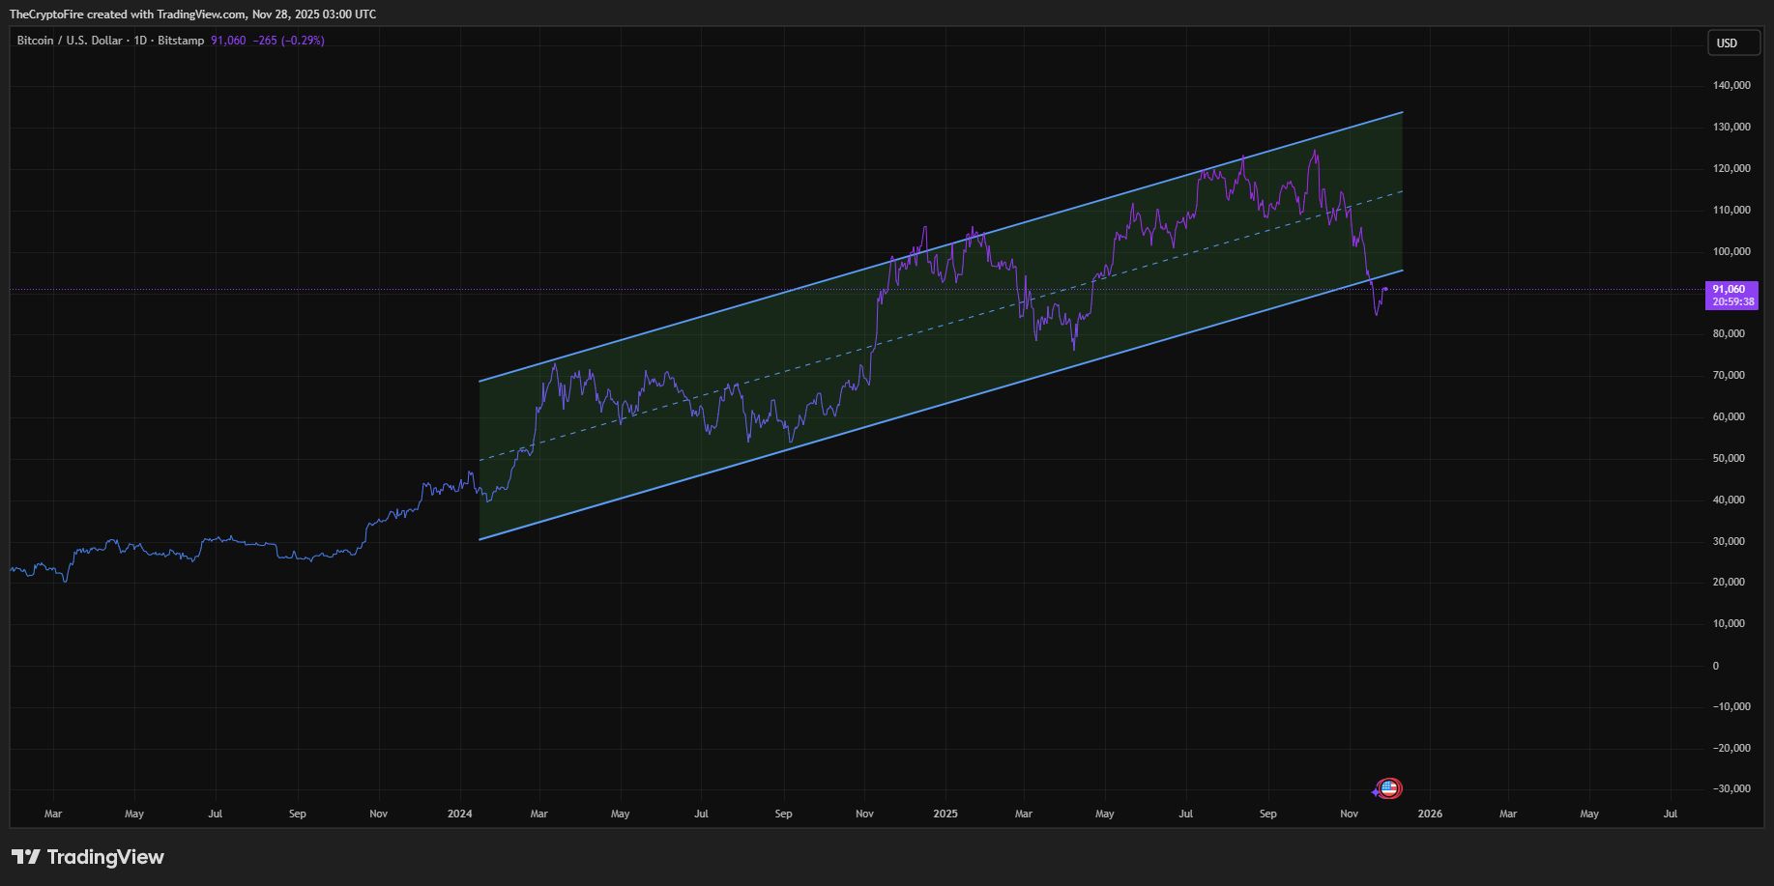1774x886 pixels.
Task: Click the Jul label at far right of the time axis
Action: 1670,814
